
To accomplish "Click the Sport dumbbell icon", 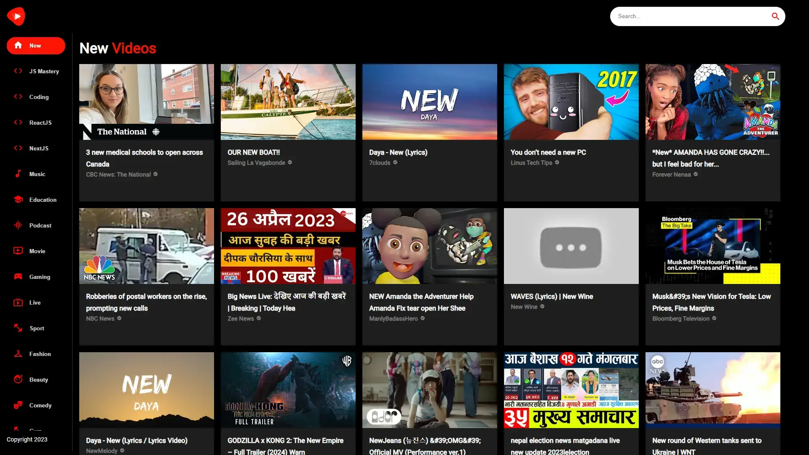I will pyautogui.click(x=18, y=328).
